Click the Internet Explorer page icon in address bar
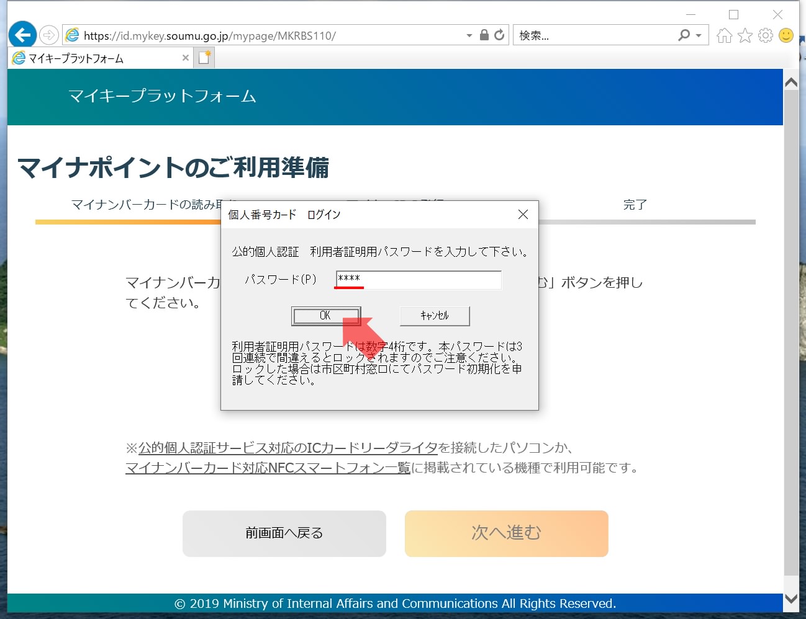 coord(73,35)
